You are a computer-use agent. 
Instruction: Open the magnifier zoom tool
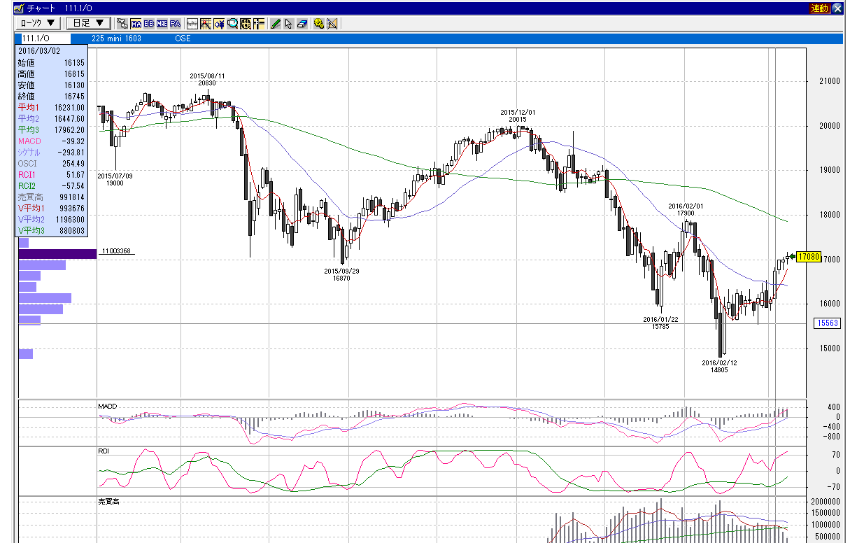[232, 23]
